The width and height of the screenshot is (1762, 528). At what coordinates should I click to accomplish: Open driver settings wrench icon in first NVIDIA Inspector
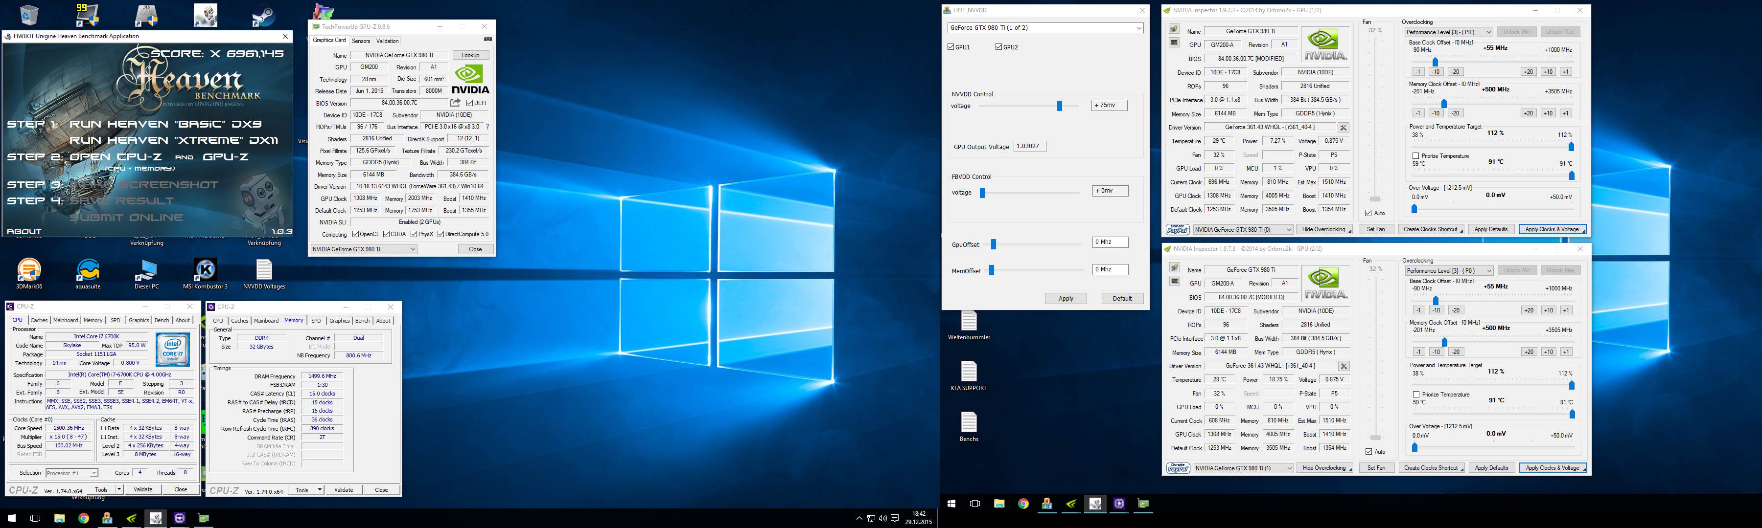click(x=1344, y=128)
